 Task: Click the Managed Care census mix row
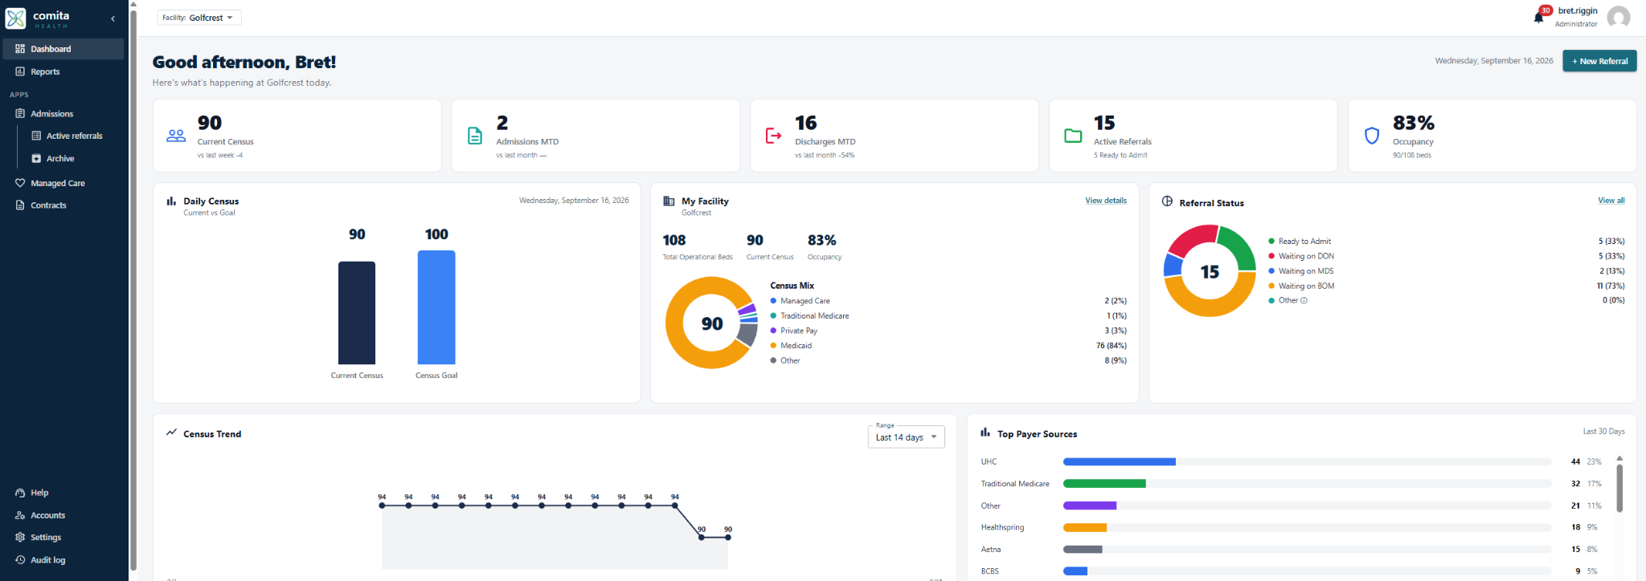[x=948, y=301]
